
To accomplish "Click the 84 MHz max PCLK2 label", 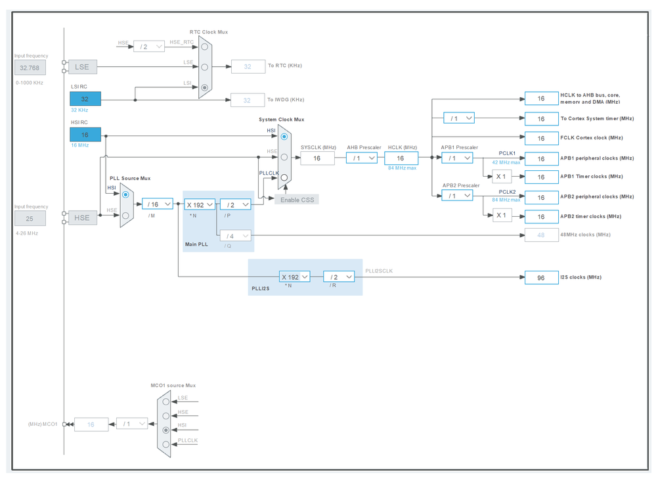I will pyautogui.click(x=506, y=200).
